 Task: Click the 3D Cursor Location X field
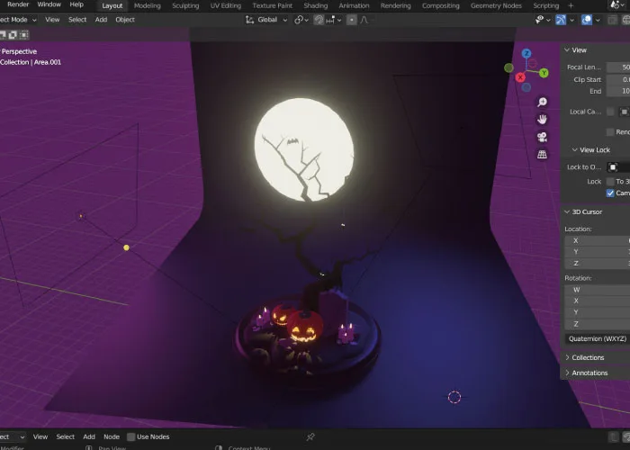(597, 240)
